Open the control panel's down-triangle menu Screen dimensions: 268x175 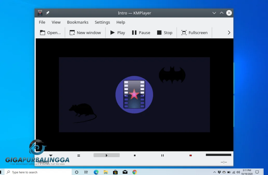point(51,155)
